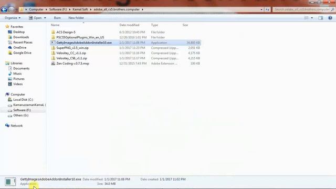Open Help with the question mark icon
The height and width of the screenshot is (189, 336).
pos(330,18)
